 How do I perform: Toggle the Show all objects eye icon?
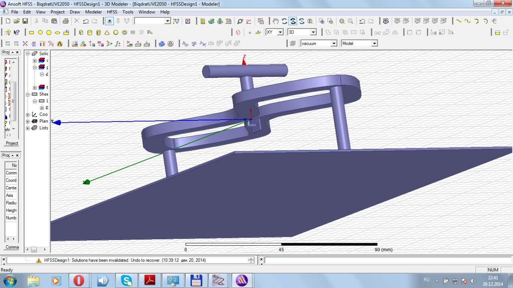386,21
